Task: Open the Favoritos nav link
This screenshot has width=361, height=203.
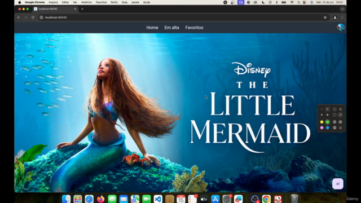Action: (194, 28)
